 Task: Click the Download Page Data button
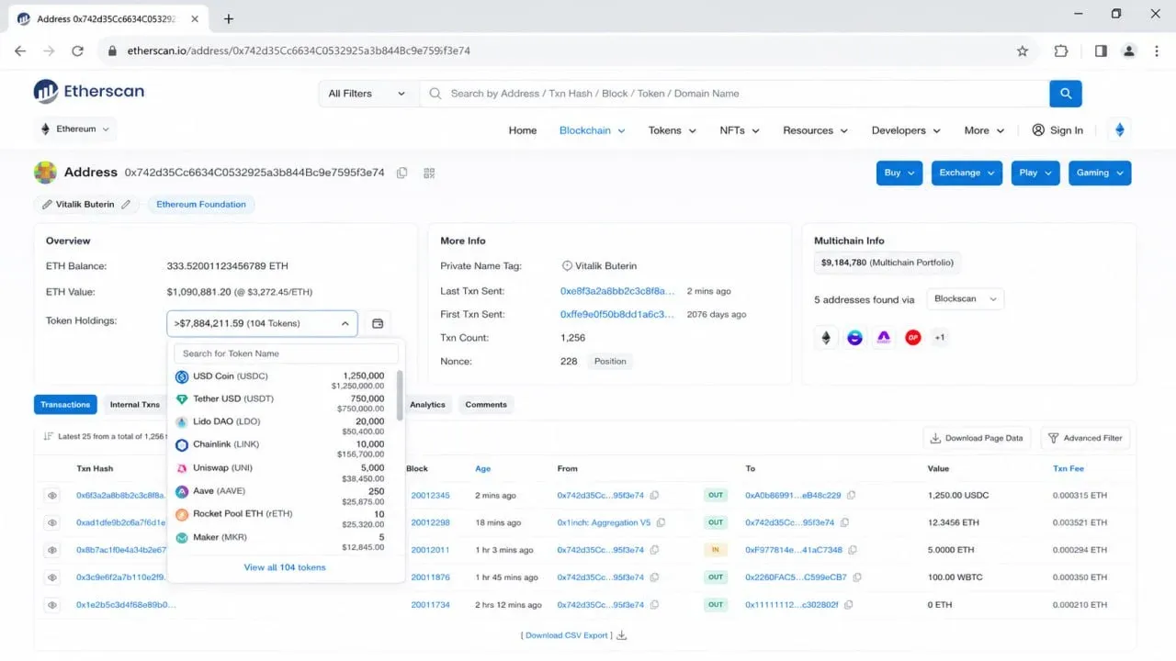pos(977,438)
